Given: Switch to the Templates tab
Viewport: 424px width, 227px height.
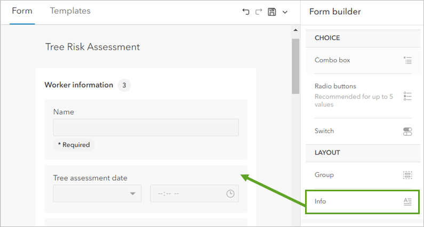Looking at the screenshot, I should [70, 11].
